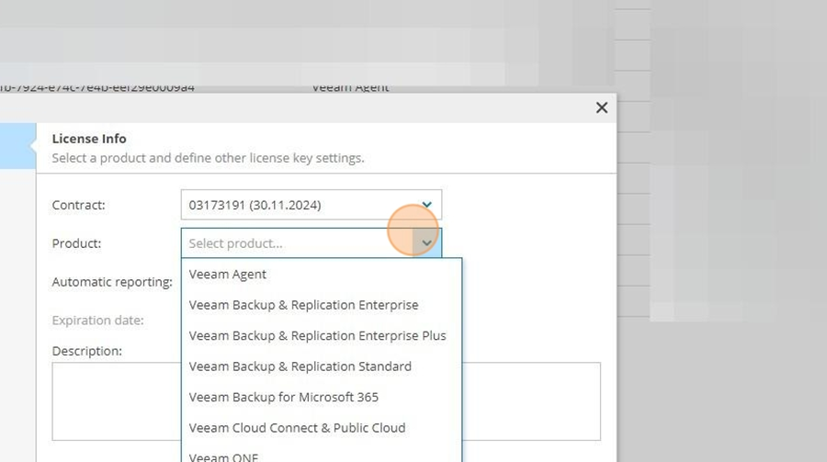The width and height of the screenshot is (827, 462).
Task: Click the Automatic reporting label
Action: click(112, 282)
